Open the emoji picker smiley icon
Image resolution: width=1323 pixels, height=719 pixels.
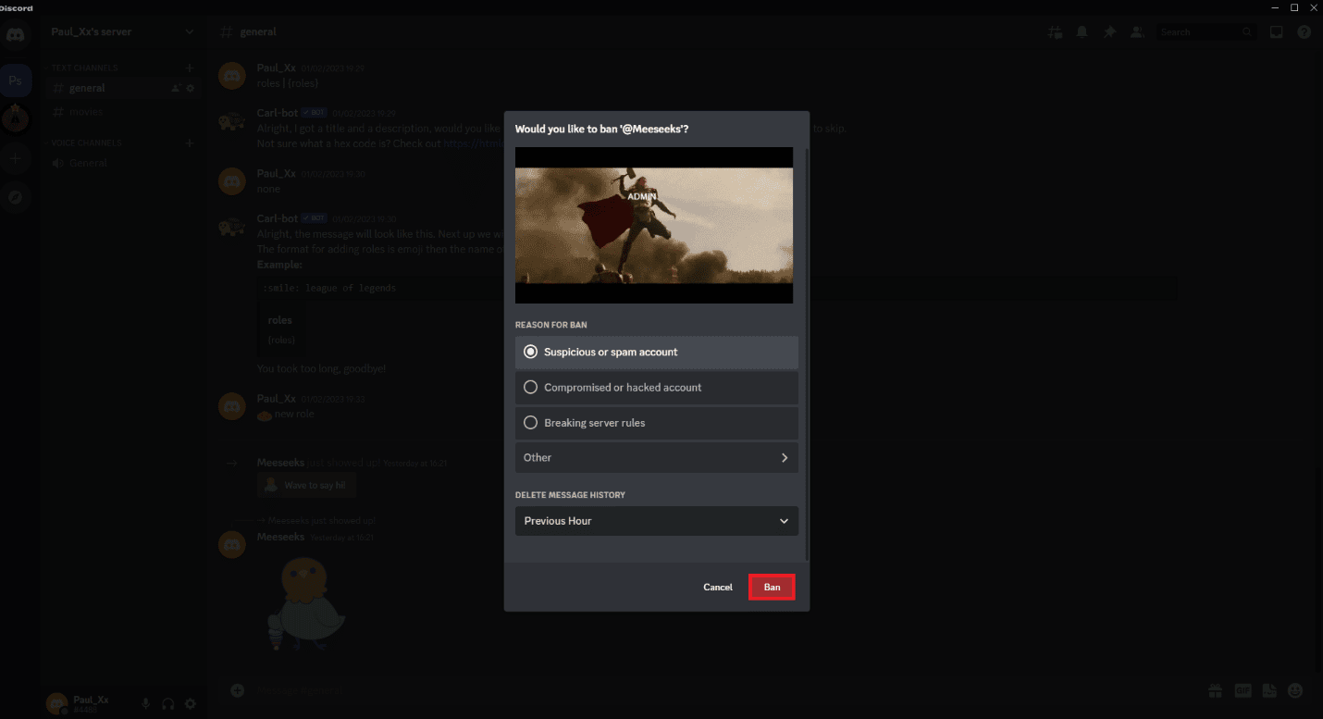pyautogui.click(x=1295, y=690)
